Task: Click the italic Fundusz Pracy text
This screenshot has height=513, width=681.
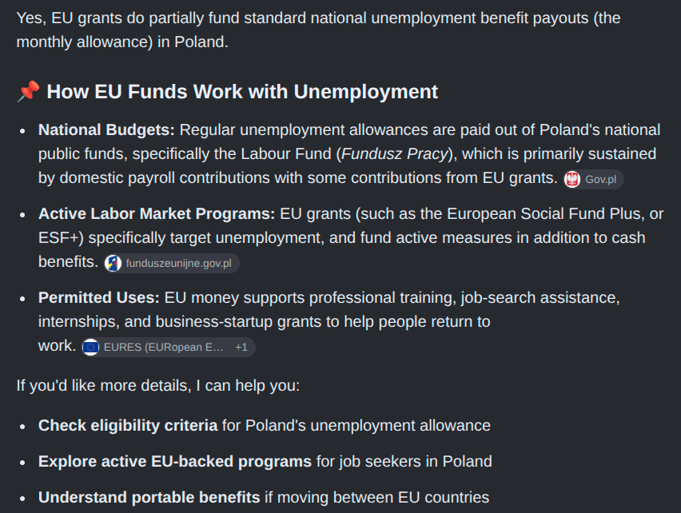Action: (395, 153)
